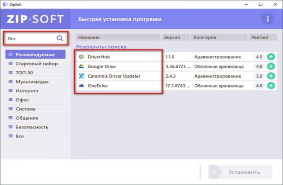Maximize the ZipSoft window

click(x=261, y=4)
